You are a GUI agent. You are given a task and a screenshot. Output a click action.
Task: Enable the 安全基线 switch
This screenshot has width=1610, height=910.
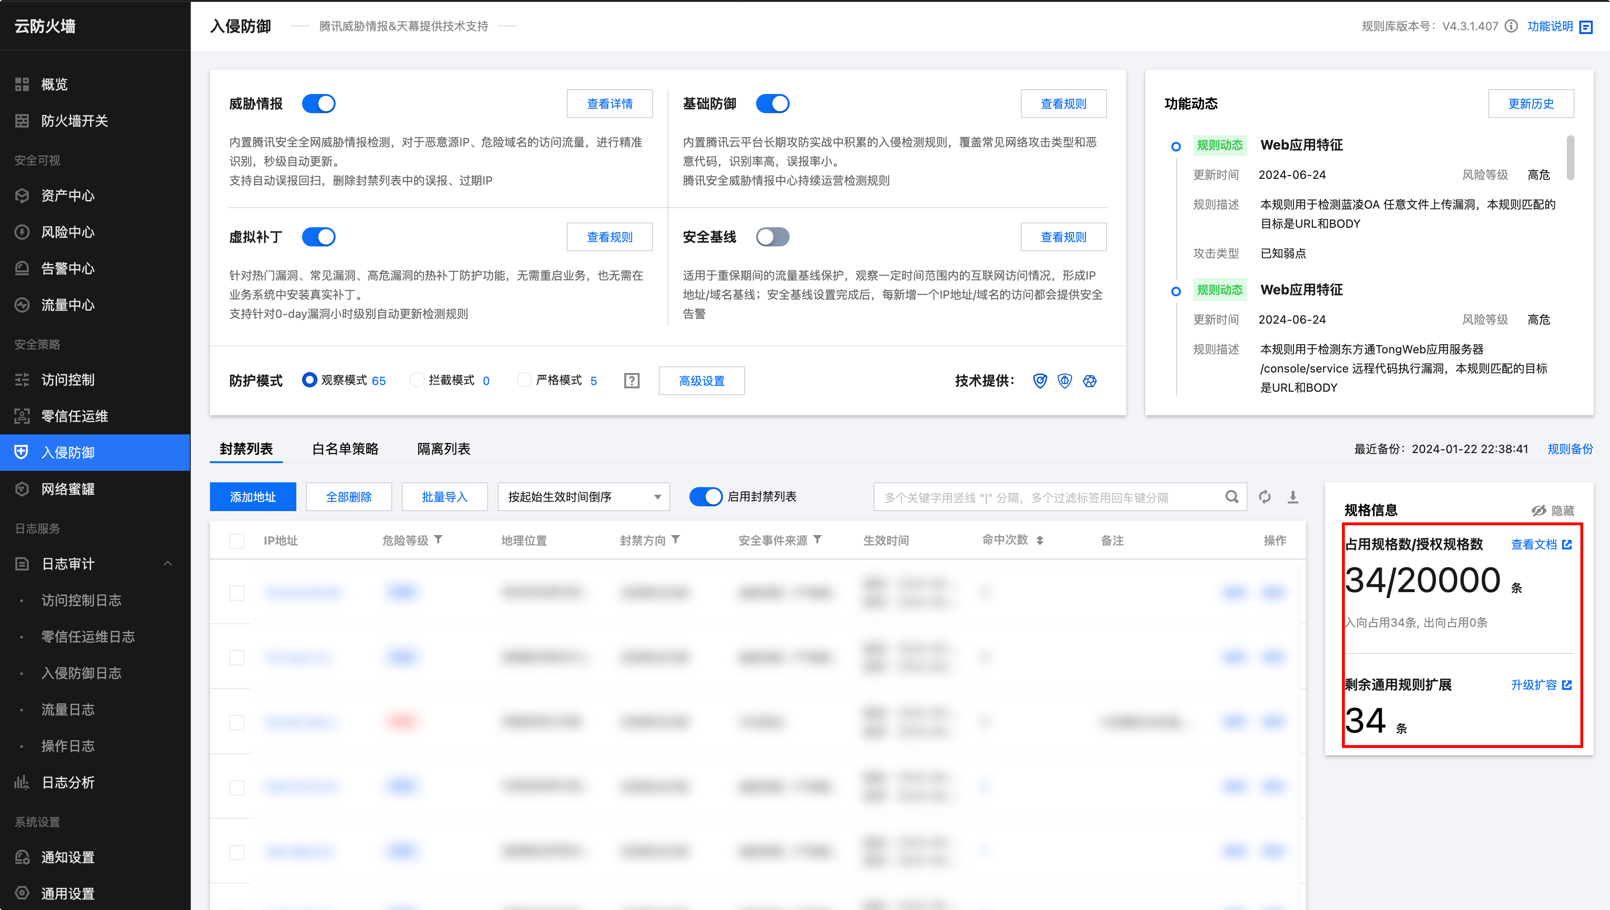pyautogui.click(x=772, y=237)
